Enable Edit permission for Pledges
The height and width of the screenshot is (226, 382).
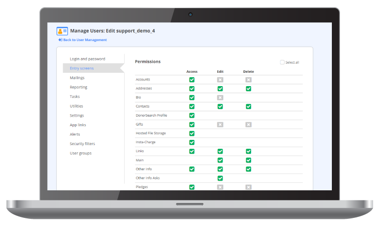(220, 187)
